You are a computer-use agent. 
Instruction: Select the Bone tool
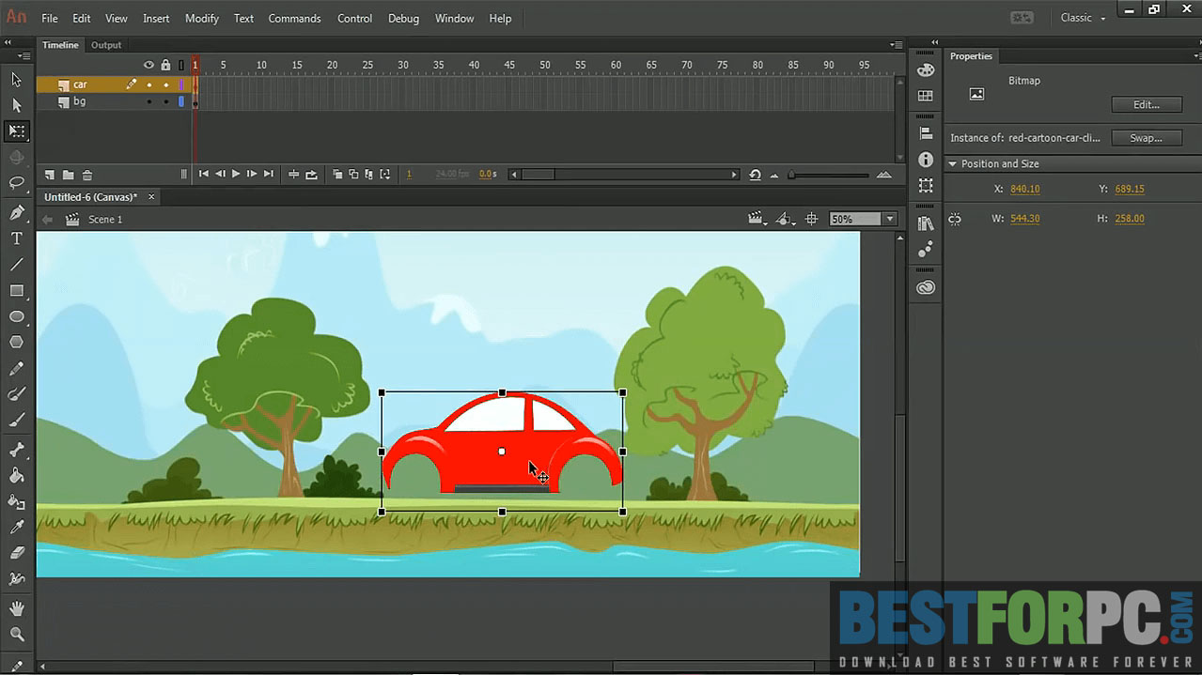16,451
